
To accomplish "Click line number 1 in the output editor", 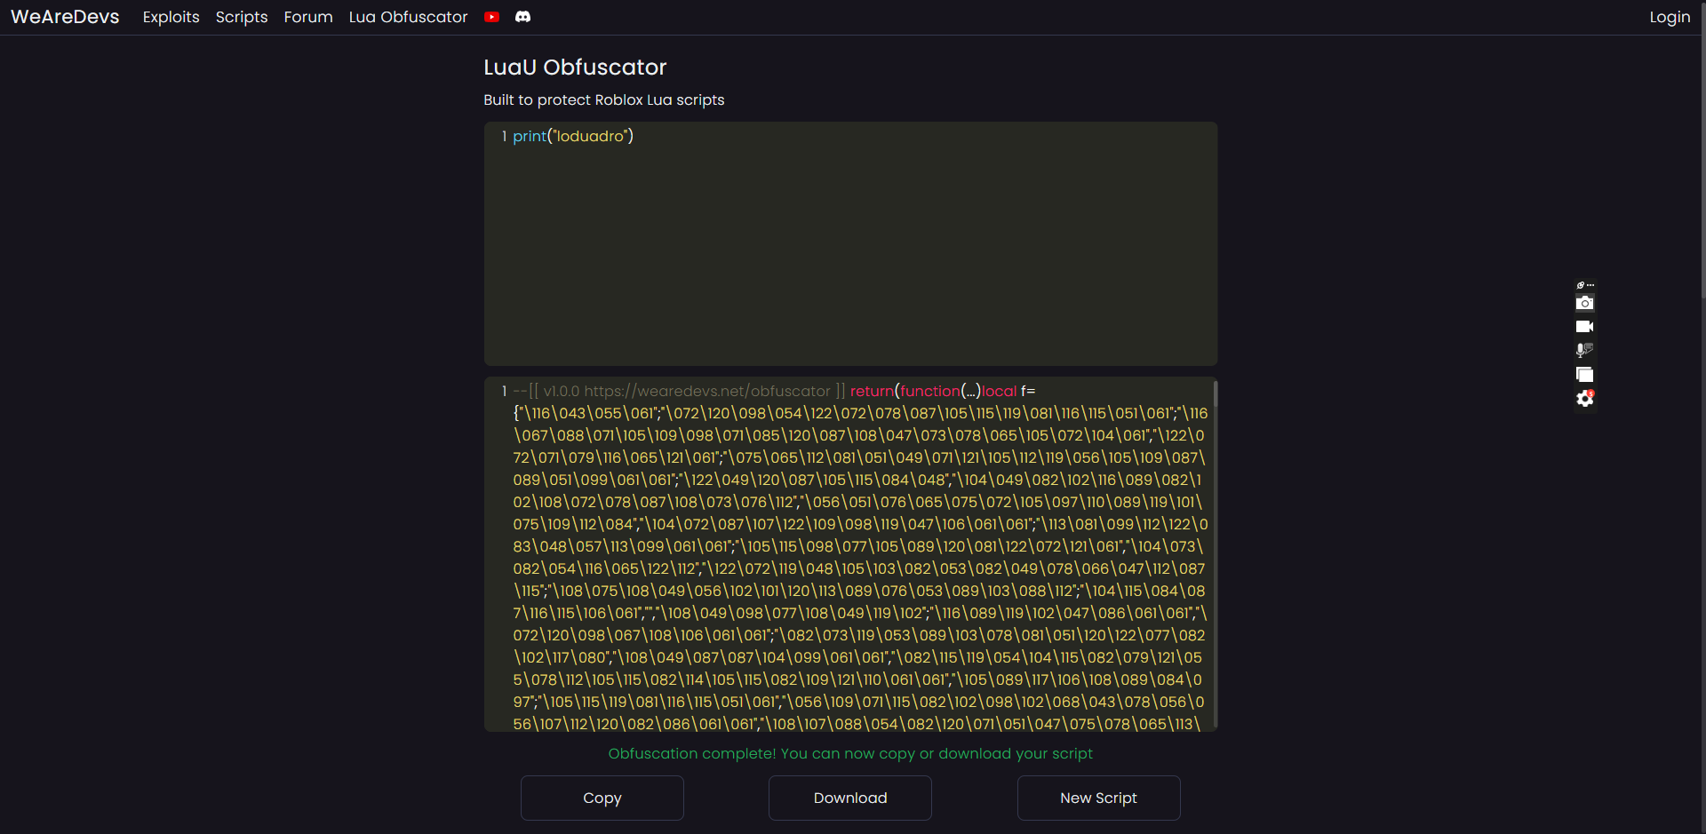I will pos(504,391).
